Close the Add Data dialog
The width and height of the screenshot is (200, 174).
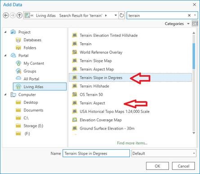point(194,4)
